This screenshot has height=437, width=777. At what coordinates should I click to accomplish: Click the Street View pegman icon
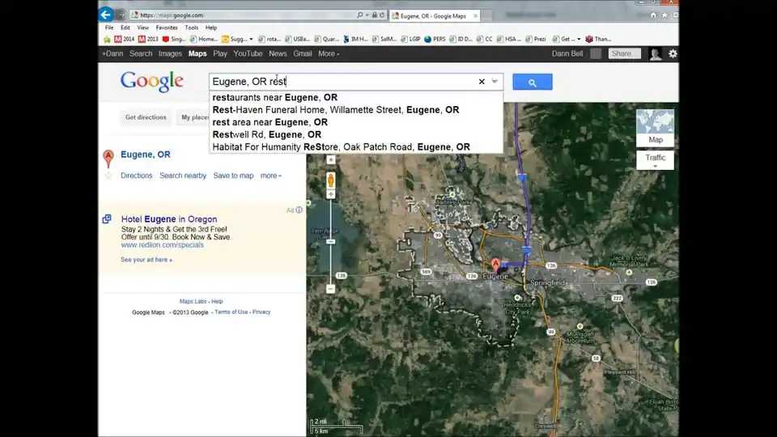coord(330,180)
